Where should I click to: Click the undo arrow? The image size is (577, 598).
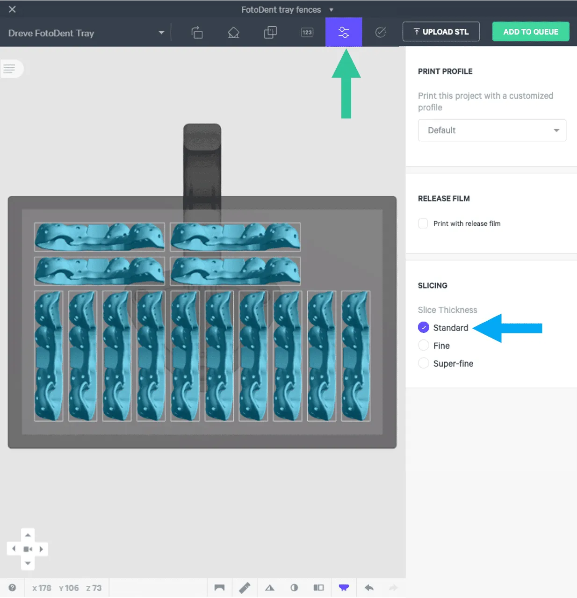(369, 588)
